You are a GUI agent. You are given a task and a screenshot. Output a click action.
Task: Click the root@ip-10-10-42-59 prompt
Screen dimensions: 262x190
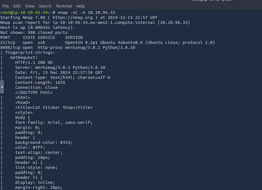(x=24, y=13)
